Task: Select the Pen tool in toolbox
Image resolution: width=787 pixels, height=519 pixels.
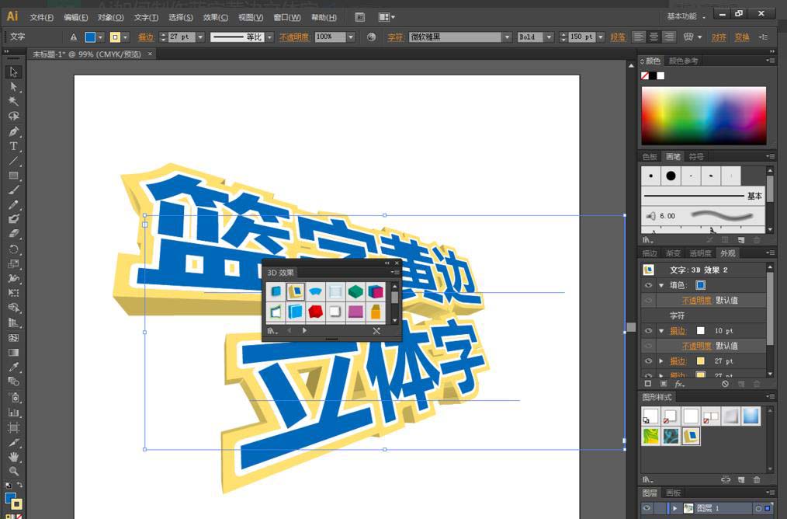Action: (x=13, y=131)
